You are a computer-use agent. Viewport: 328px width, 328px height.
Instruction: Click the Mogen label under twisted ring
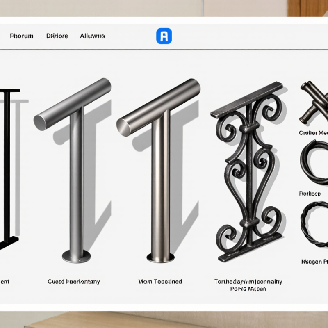pos(314,262)
